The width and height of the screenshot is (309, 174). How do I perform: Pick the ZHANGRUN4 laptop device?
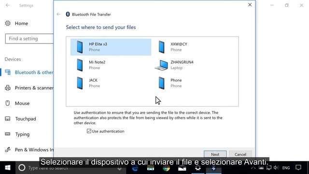coord(192,65)
